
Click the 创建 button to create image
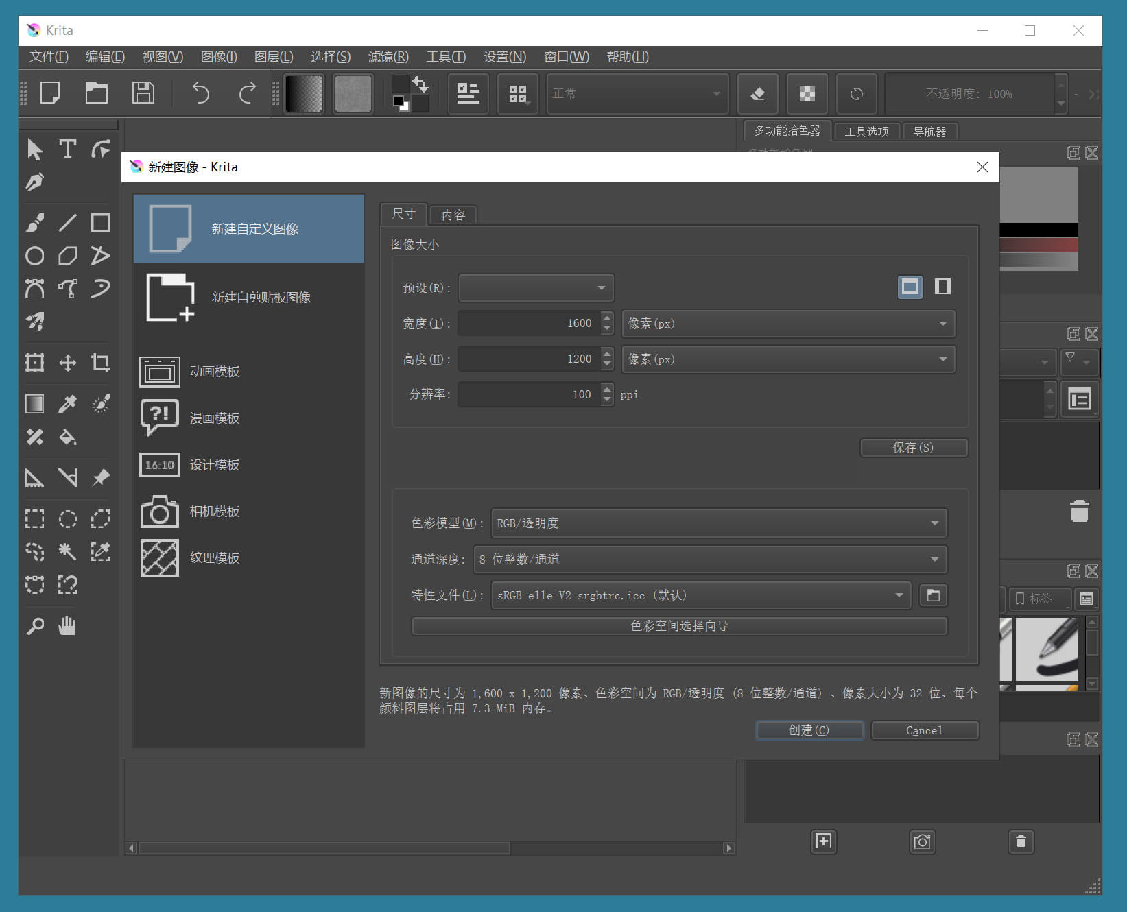point(809,730)
